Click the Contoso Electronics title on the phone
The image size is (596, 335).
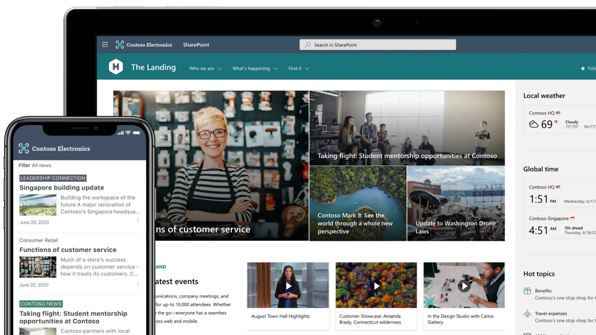pyautogui.click(x=61, y=149)
